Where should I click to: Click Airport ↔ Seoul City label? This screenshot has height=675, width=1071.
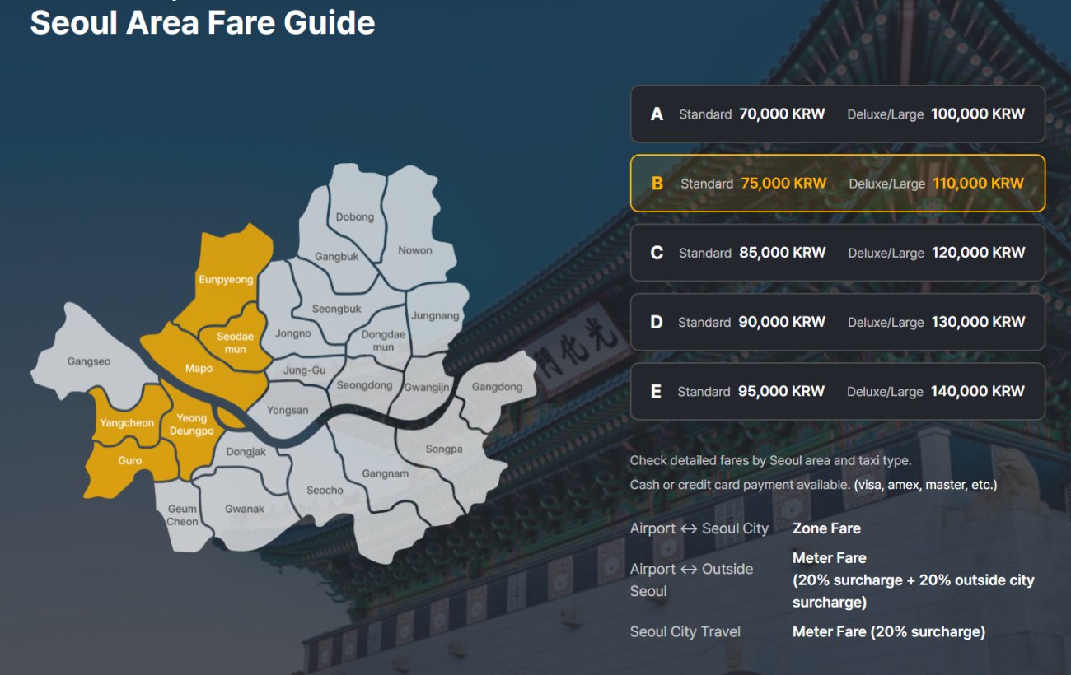click(x=699, y=528)
